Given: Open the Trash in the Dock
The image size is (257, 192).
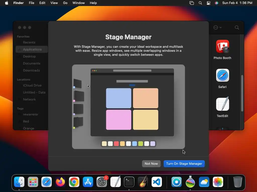Looking at the screenshot, I should point(238,182).
